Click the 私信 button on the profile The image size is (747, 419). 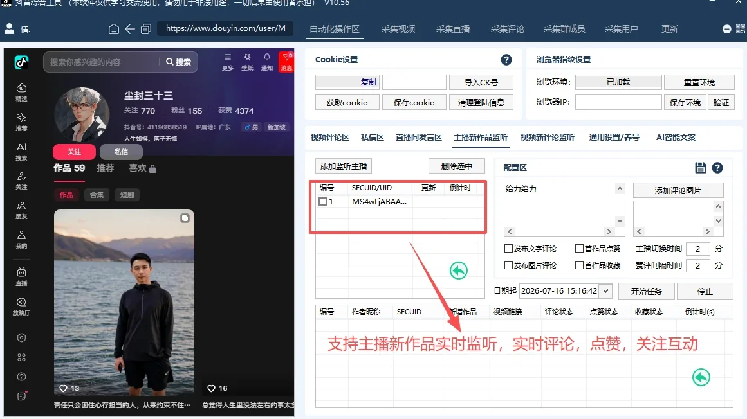click(x=121, y=152)
